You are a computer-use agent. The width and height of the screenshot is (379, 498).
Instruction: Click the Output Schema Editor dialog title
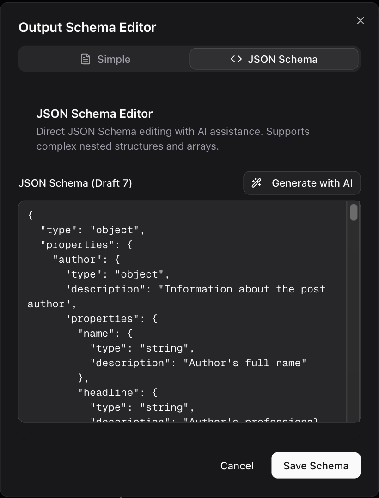87,27
